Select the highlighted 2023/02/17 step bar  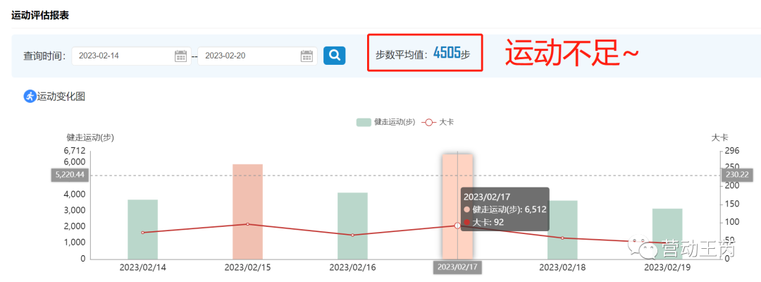point(457,207)
